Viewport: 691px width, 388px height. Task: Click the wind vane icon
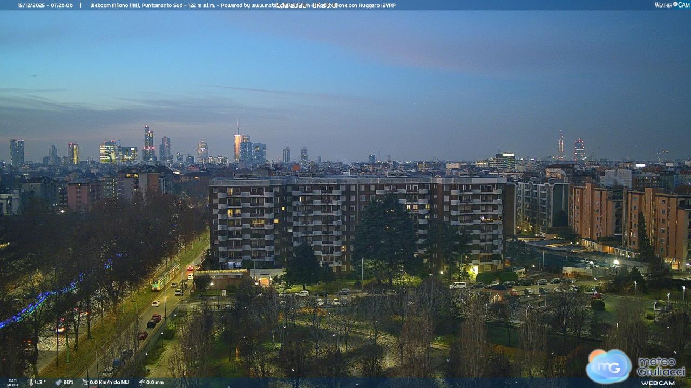tap(85, 382)
